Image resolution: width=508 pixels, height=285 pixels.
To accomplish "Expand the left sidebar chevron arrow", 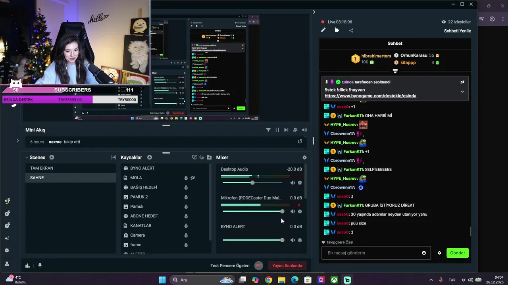I will pyautogui.click(x=17, y=141).
